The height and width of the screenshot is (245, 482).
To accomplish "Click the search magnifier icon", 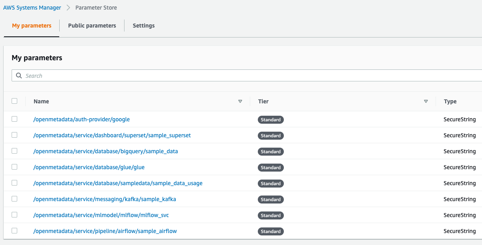I will 19,75.
